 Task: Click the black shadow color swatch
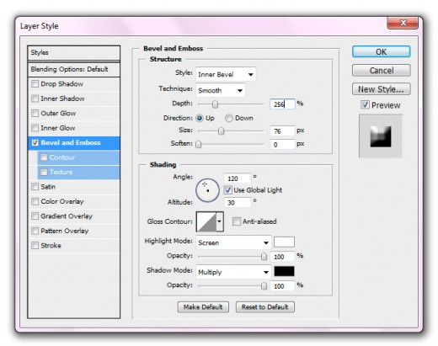[x=284, y=271]
